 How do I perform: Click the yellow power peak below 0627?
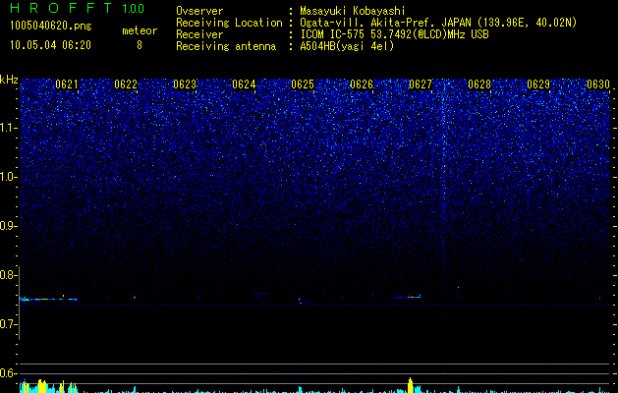tap(411, 385)
